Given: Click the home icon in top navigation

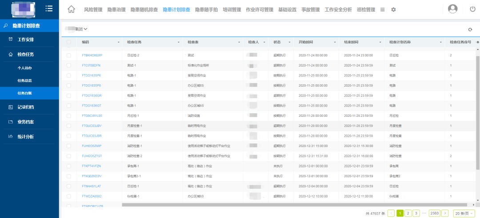Looking at the screenshot, I should tap(71, 9).
